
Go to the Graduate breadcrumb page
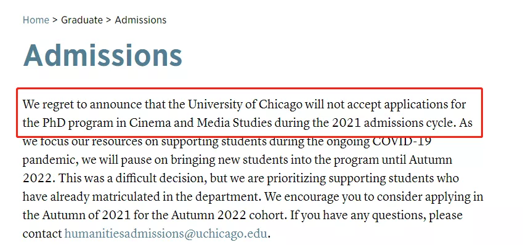click(x=82, y=20)
